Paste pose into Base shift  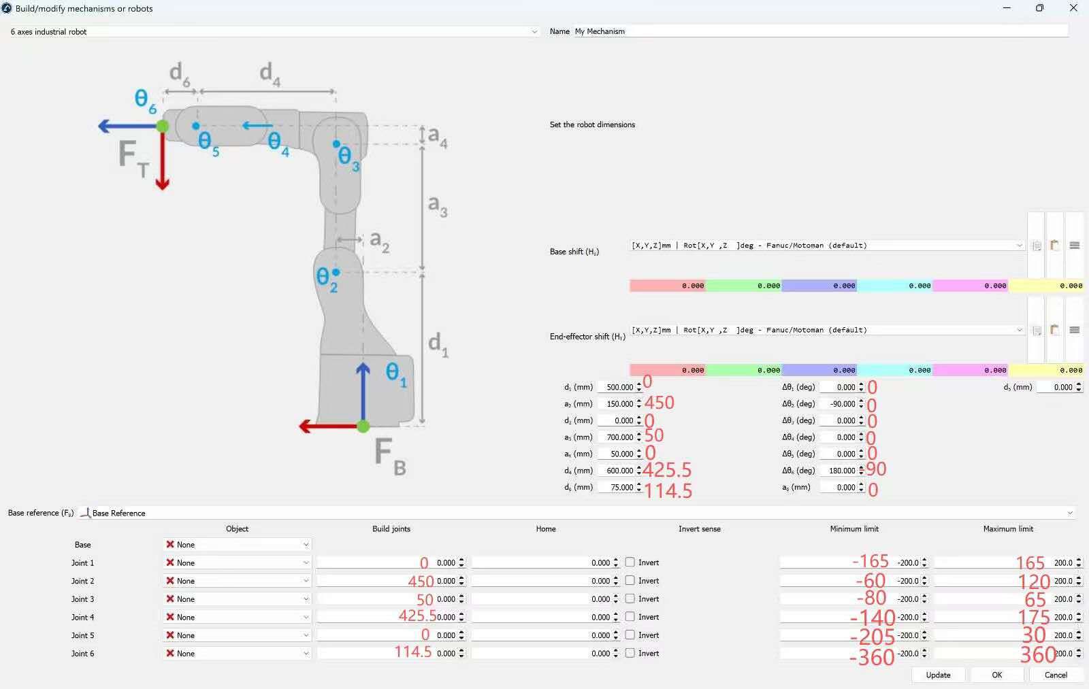coord(1054,246)
